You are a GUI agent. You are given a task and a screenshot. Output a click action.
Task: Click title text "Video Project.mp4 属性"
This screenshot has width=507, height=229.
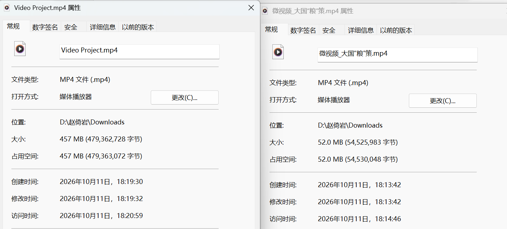click(x=47, y=7)
